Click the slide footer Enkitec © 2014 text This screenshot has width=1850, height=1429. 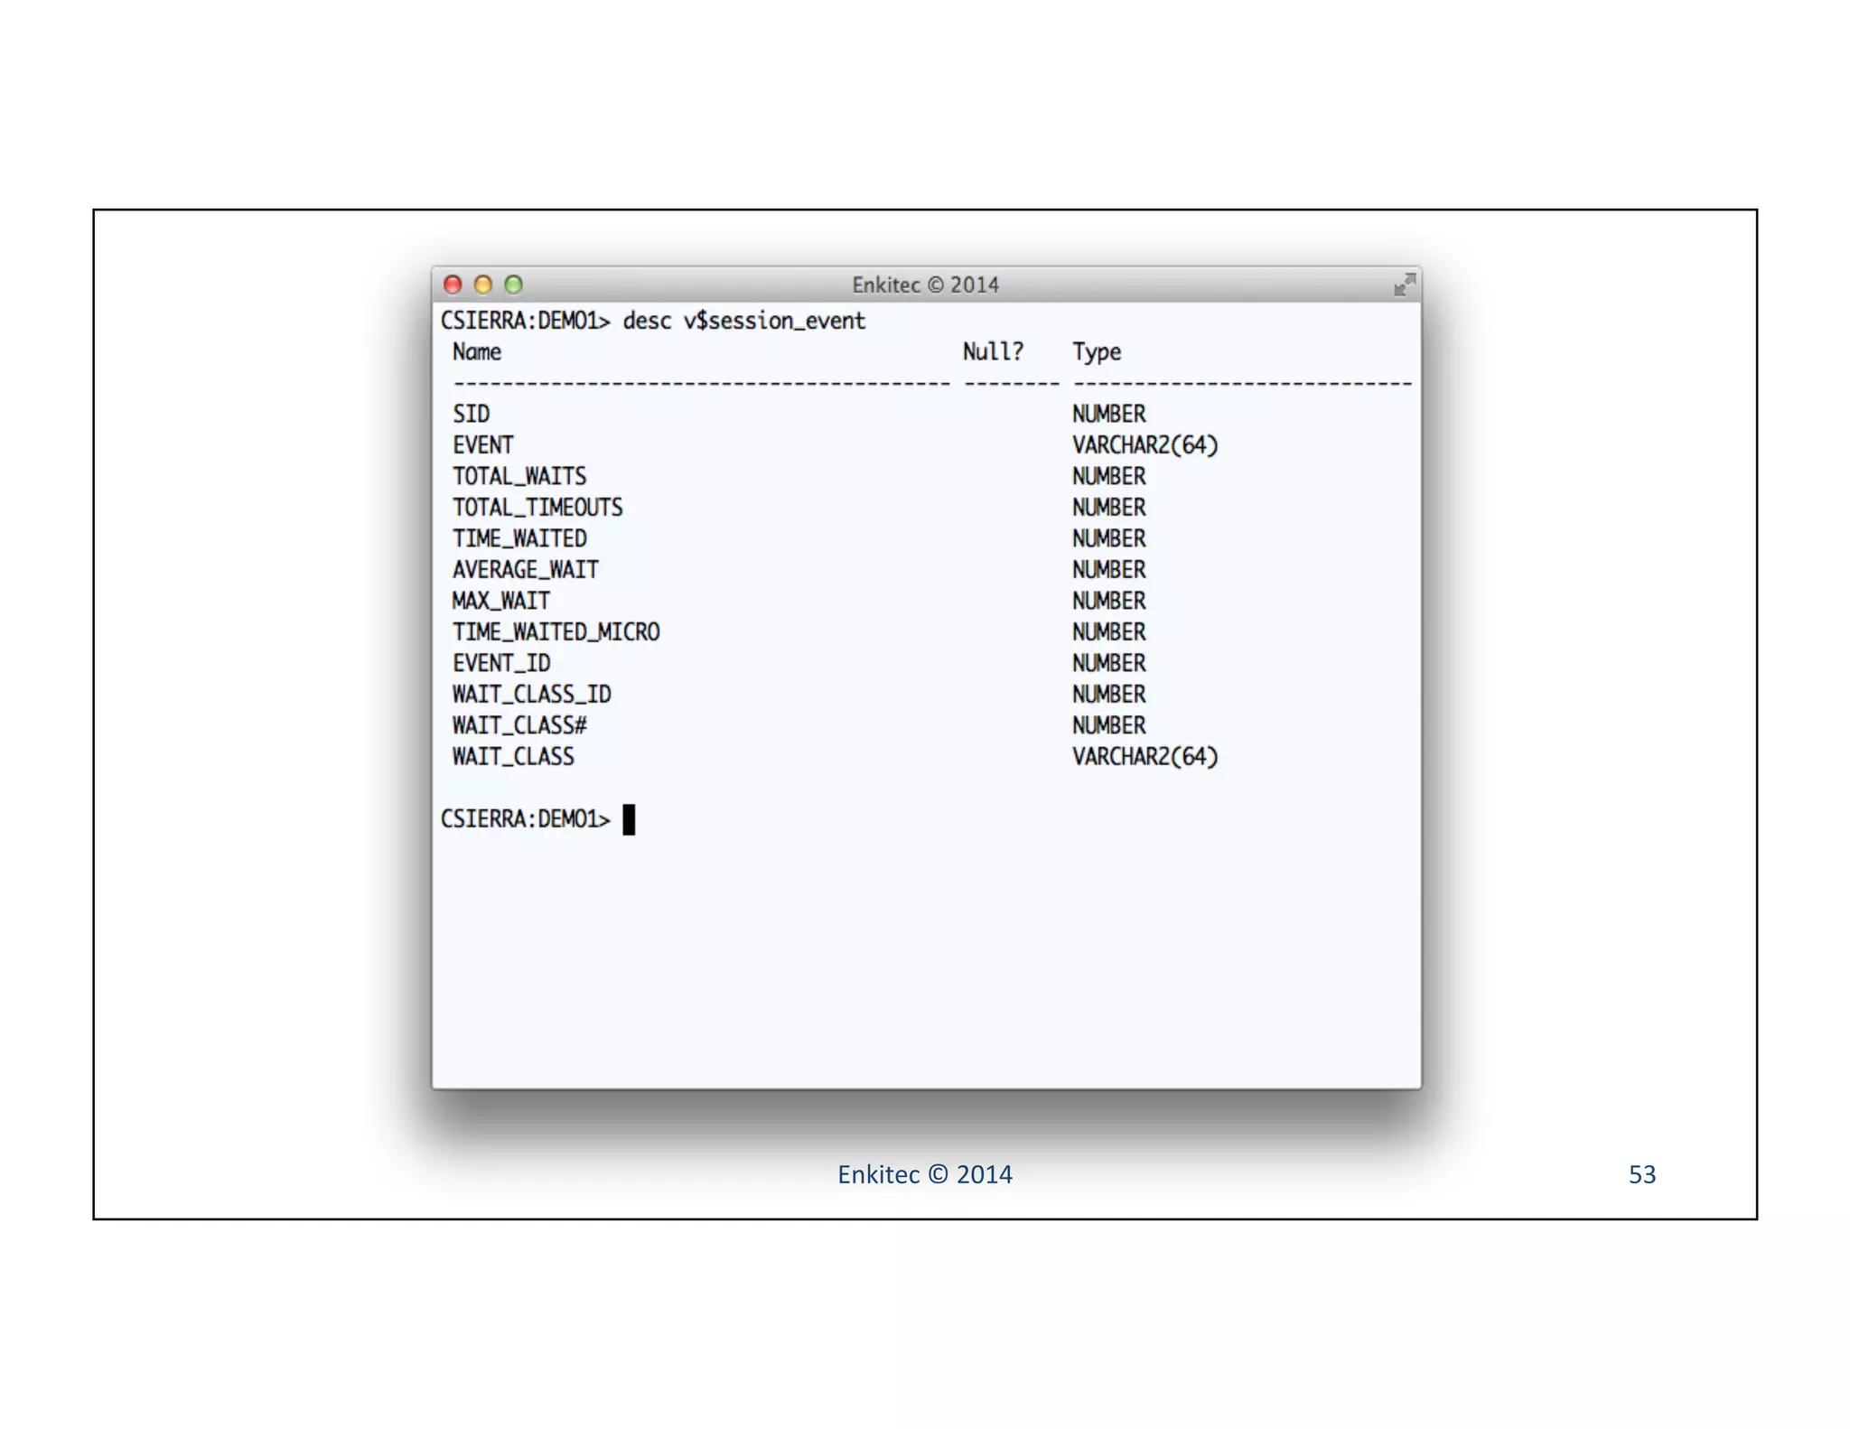coord(924,1174)
